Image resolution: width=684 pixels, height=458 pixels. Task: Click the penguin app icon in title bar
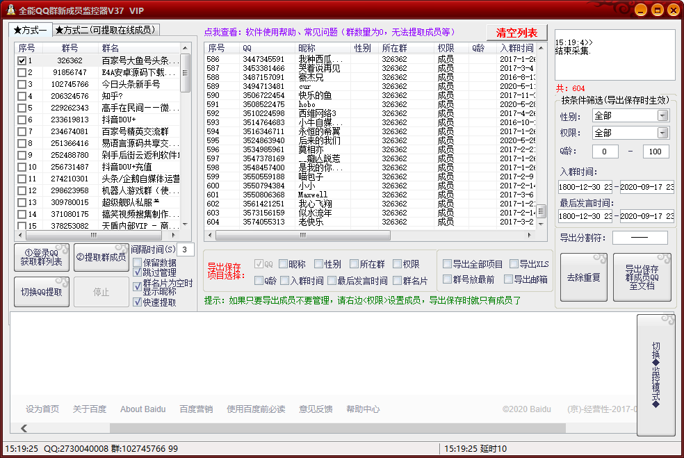point(10,10)
